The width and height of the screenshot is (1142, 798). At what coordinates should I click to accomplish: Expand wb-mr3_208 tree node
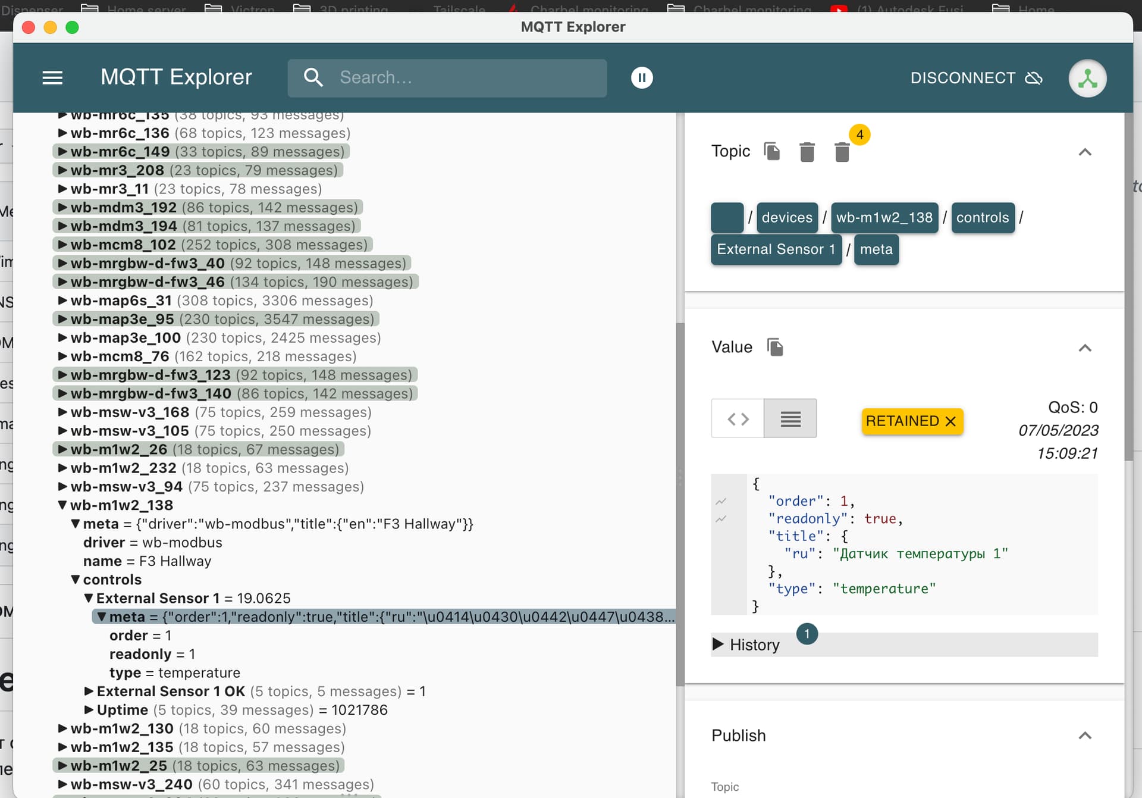tap(62, 170)
